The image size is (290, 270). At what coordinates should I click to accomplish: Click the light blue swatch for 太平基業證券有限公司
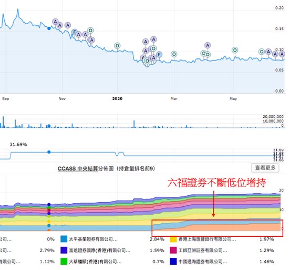pyautogui.click(x=64, y=239)
